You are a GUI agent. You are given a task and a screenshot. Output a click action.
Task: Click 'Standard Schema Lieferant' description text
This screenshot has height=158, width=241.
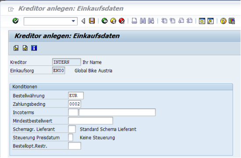coord(108,129)
